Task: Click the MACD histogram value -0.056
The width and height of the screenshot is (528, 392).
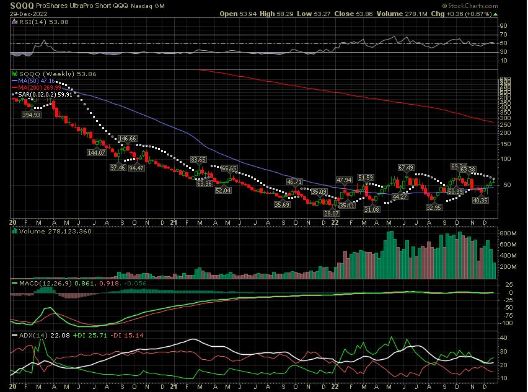Action: (135, 283)
